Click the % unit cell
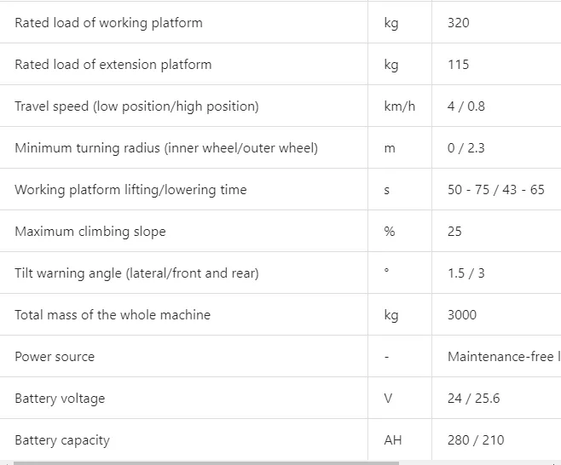The image size is (561, 465). click(x=390, y=232)
